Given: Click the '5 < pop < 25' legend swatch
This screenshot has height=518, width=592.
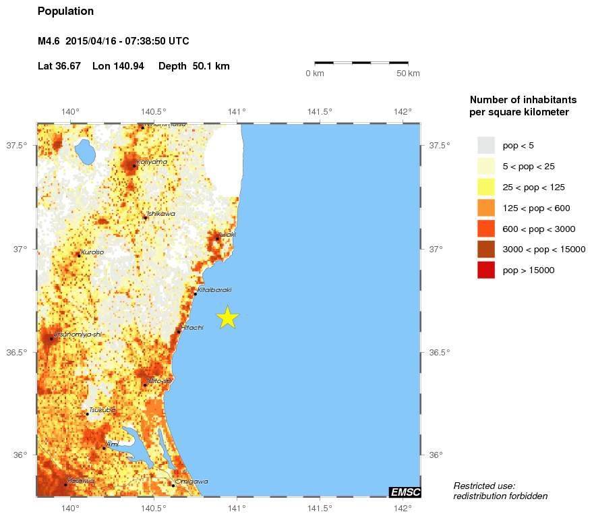Looking at the screenshot, I should tap(485, 166).
